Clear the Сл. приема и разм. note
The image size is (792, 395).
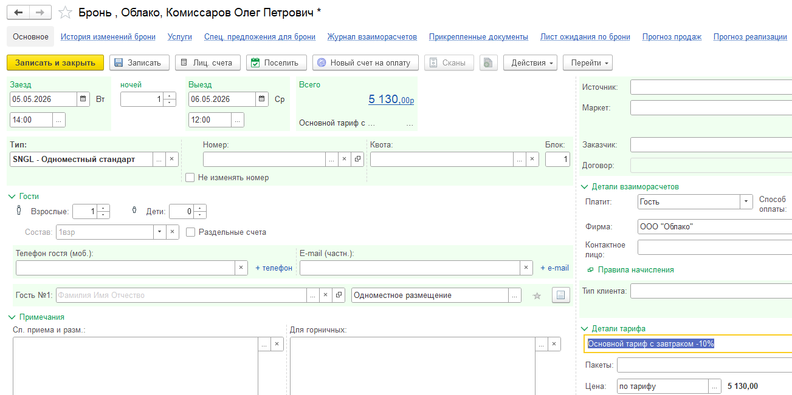(277, 344)
